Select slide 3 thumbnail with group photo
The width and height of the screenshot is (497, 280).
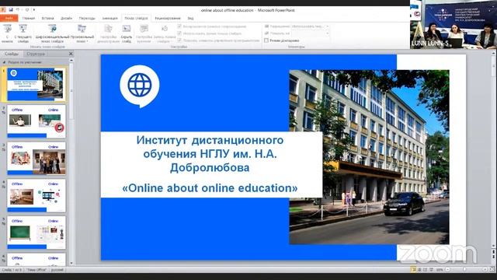(x=36, y=159)
